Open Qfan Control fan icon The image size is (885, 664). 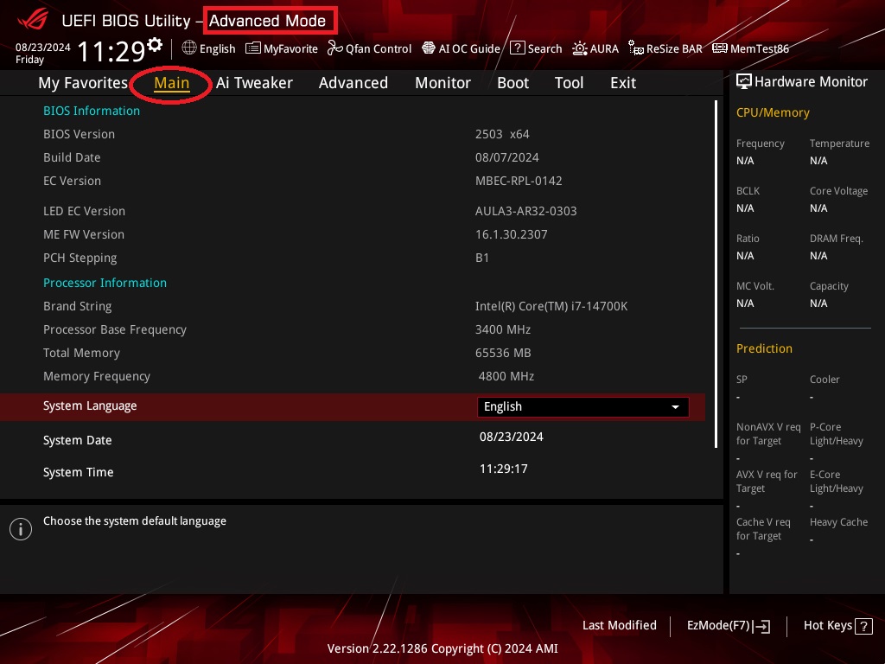click(x=334, y=48)
